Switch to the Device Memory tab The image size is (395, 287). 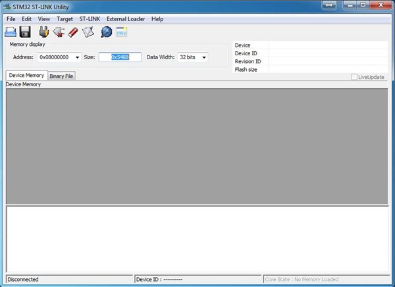pyautogui.click(x=26, y=75)
